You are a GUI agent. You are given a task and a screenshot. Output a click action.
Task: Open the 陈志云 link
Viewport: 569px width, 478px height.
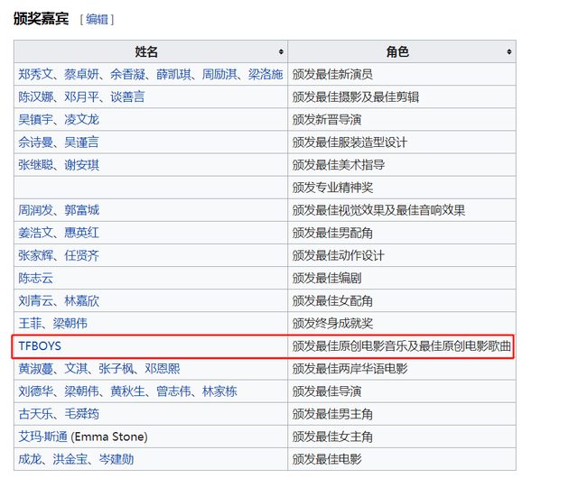click(36, 278)
